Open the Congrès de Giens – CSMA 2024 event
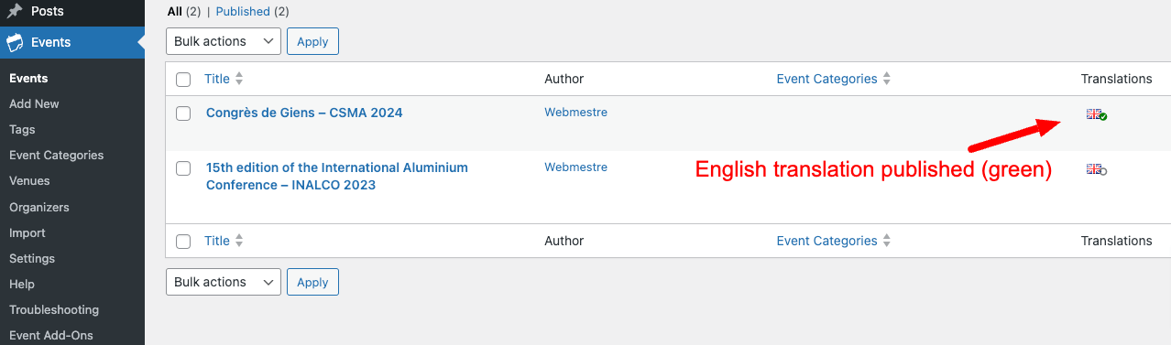The height and width of the screenshot is (345, 1171). pos(304,113)
